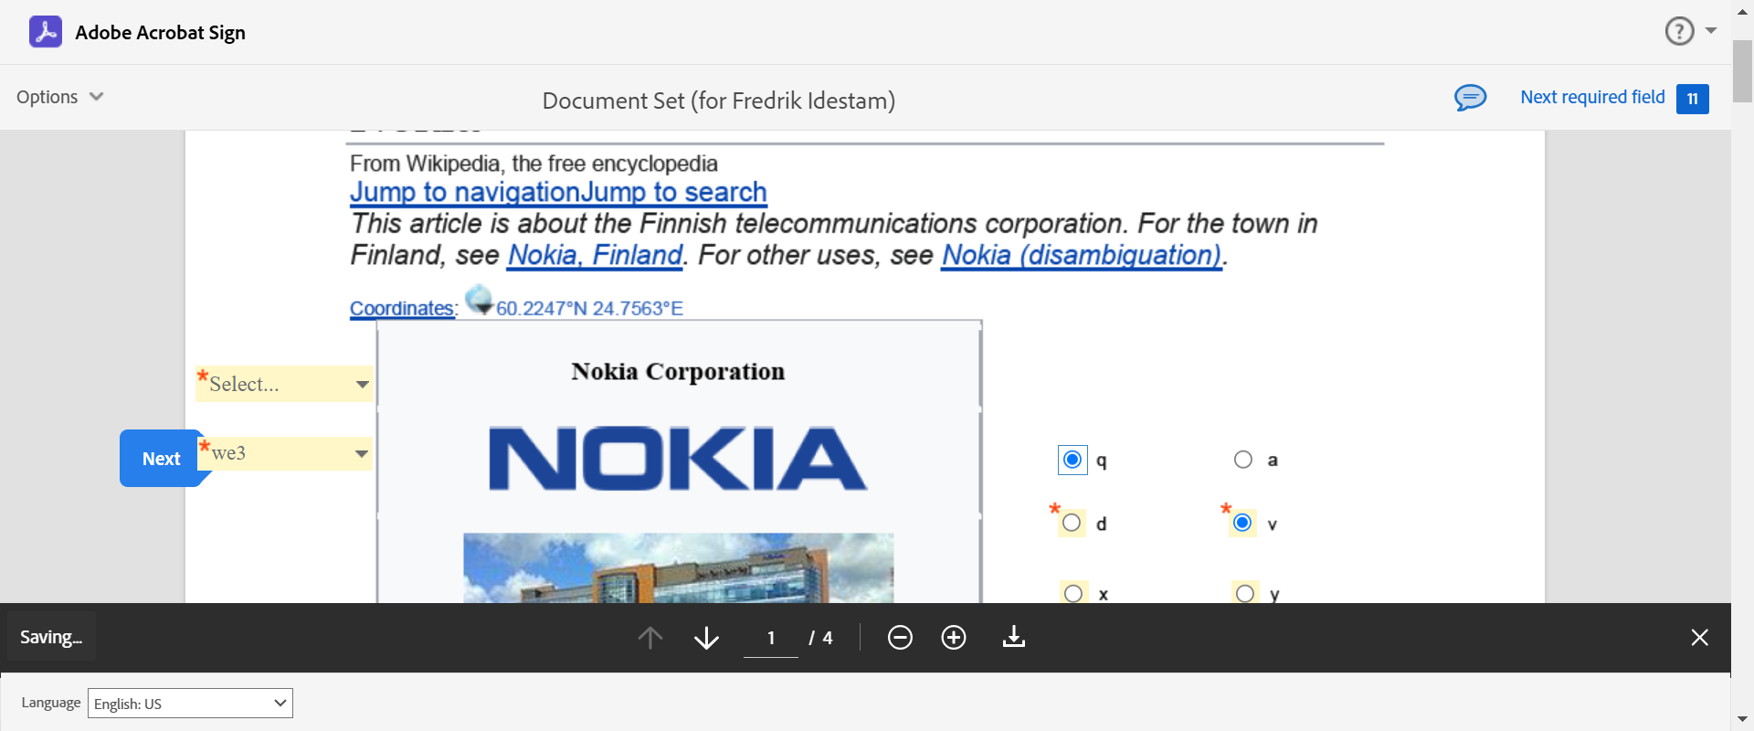
Task: Expand the we3 dropdown field
Action: 287,453
